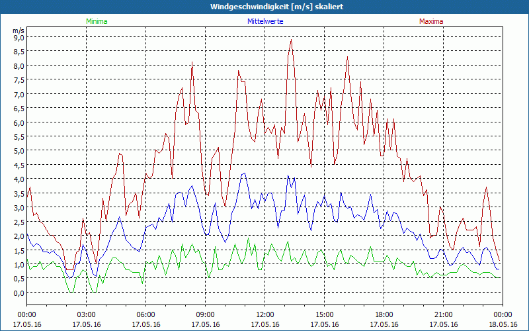Select the green Minima legend label
The image size is (529, 331).
(97, 21)
